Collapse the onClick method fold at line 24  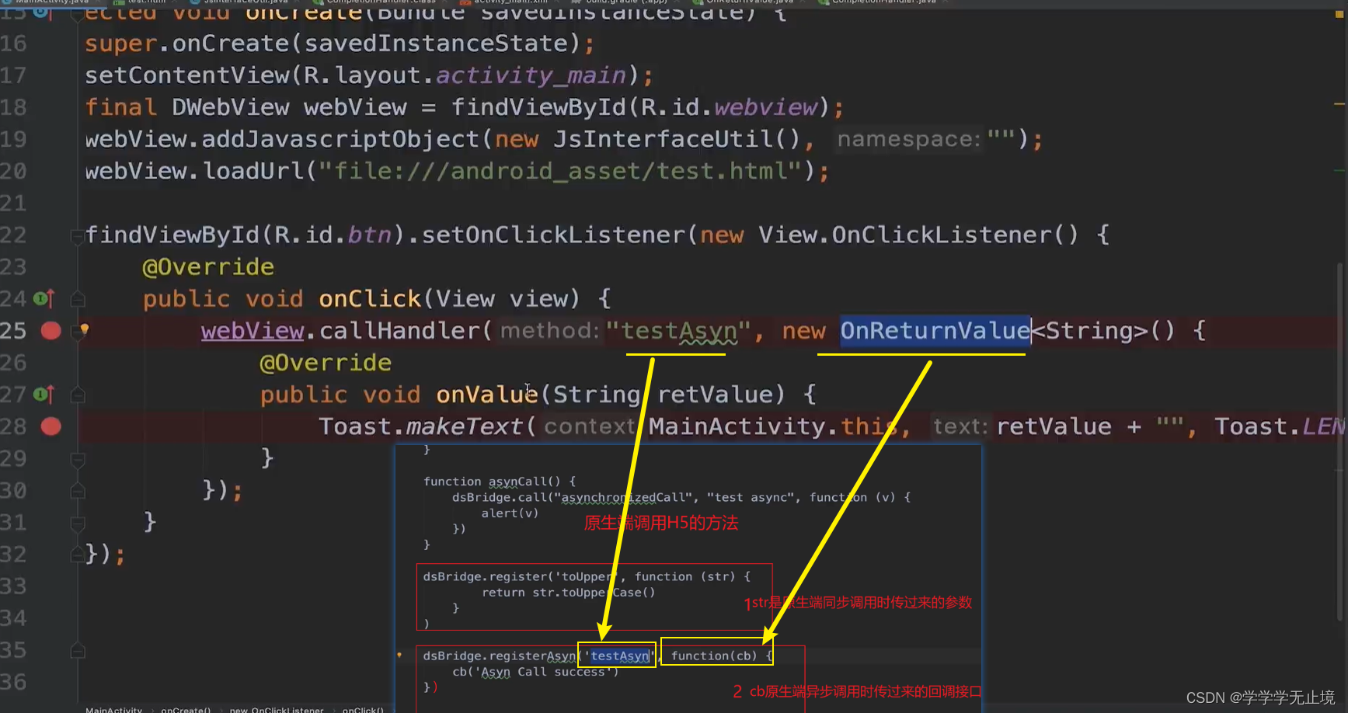(77, 299)
